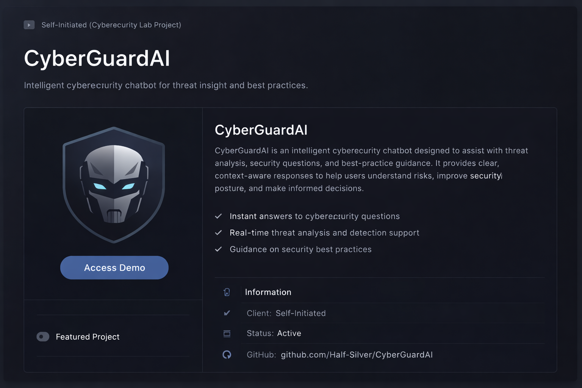Viewport: 582px width, 388px height.
Task: Expand the breadcrumb play arrow button
Action: click(x=29, y=25)
